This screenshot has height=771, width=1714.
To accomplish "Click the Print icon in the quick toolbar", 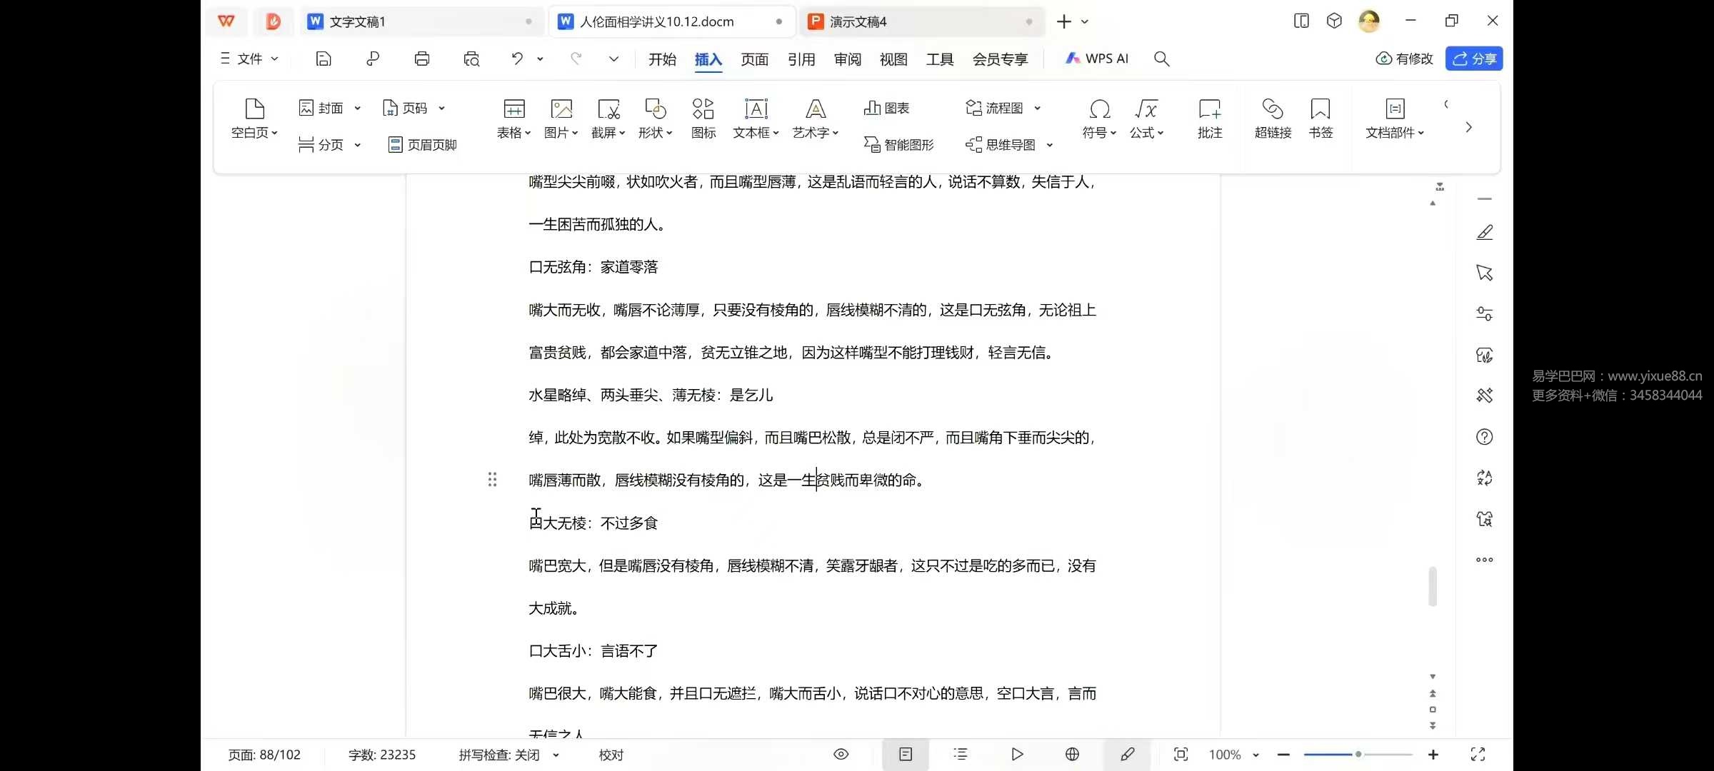I will [422, 59].
